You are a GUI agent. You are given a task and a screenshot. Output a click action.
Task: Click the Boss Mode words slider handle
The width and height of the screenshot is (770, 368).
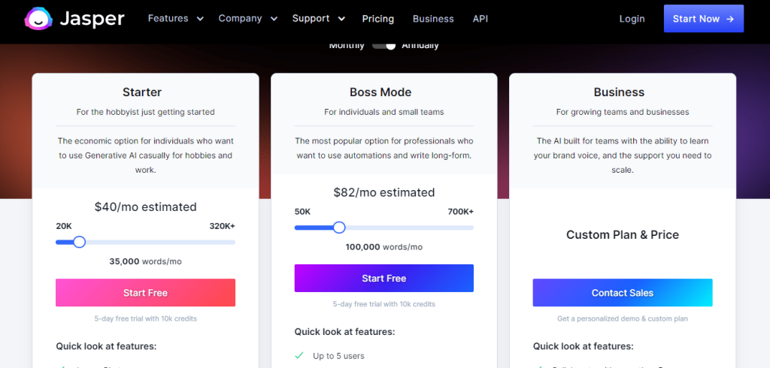339,228
